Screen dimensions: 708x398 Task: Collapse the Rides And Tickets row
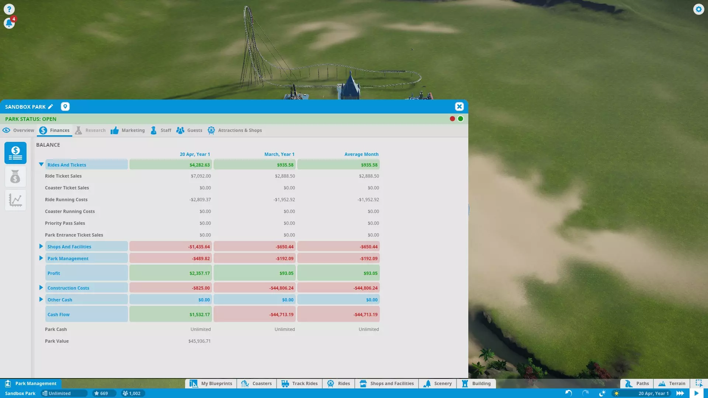tap(41, 164)
